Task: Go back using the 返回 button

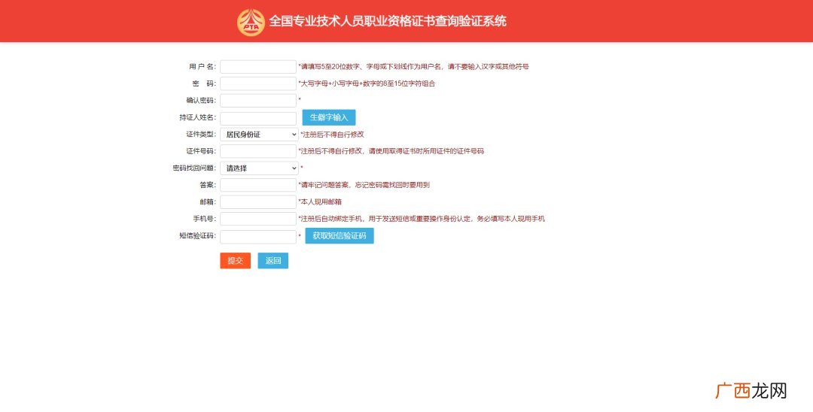Action: (273, 260)
